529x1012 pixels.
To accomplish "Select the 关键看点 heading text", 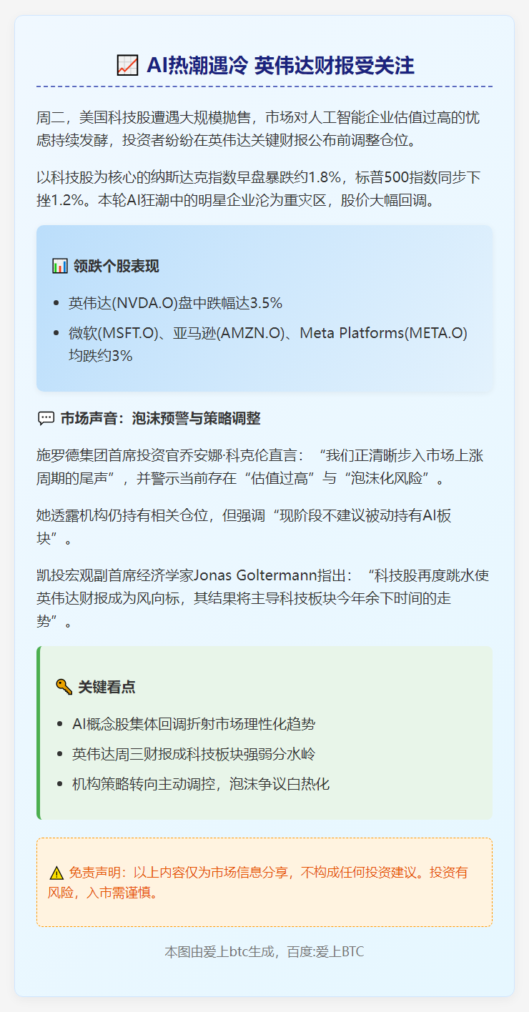I will (x=107, y=687).
